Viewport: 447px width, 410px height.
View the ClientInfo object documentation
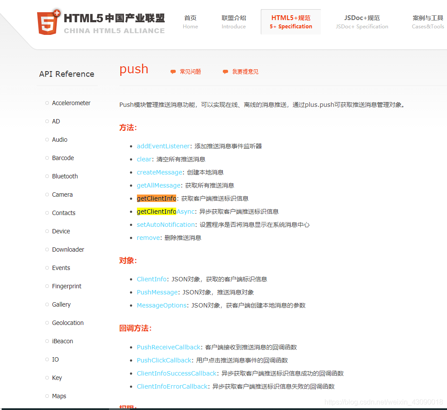tap(151, 279)
